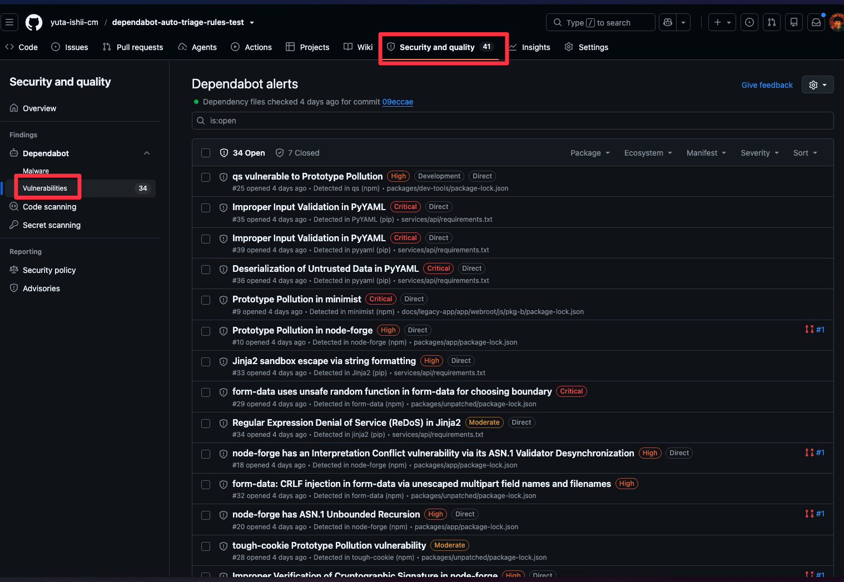Screen dimensions: 844x582
Task: Click the Give feedback link
Action: [767, 85]
